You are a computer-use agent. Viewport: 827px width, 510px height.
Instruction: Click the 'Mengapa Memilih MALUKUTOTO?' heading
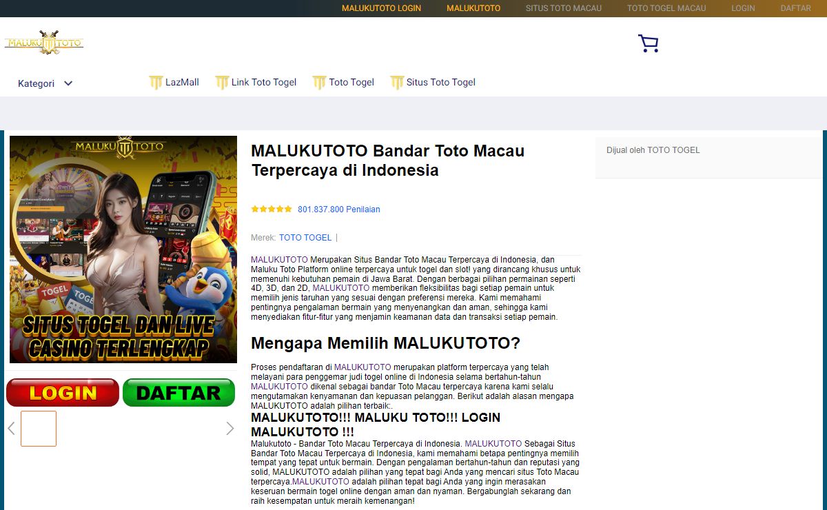click(x=385, y=343)
